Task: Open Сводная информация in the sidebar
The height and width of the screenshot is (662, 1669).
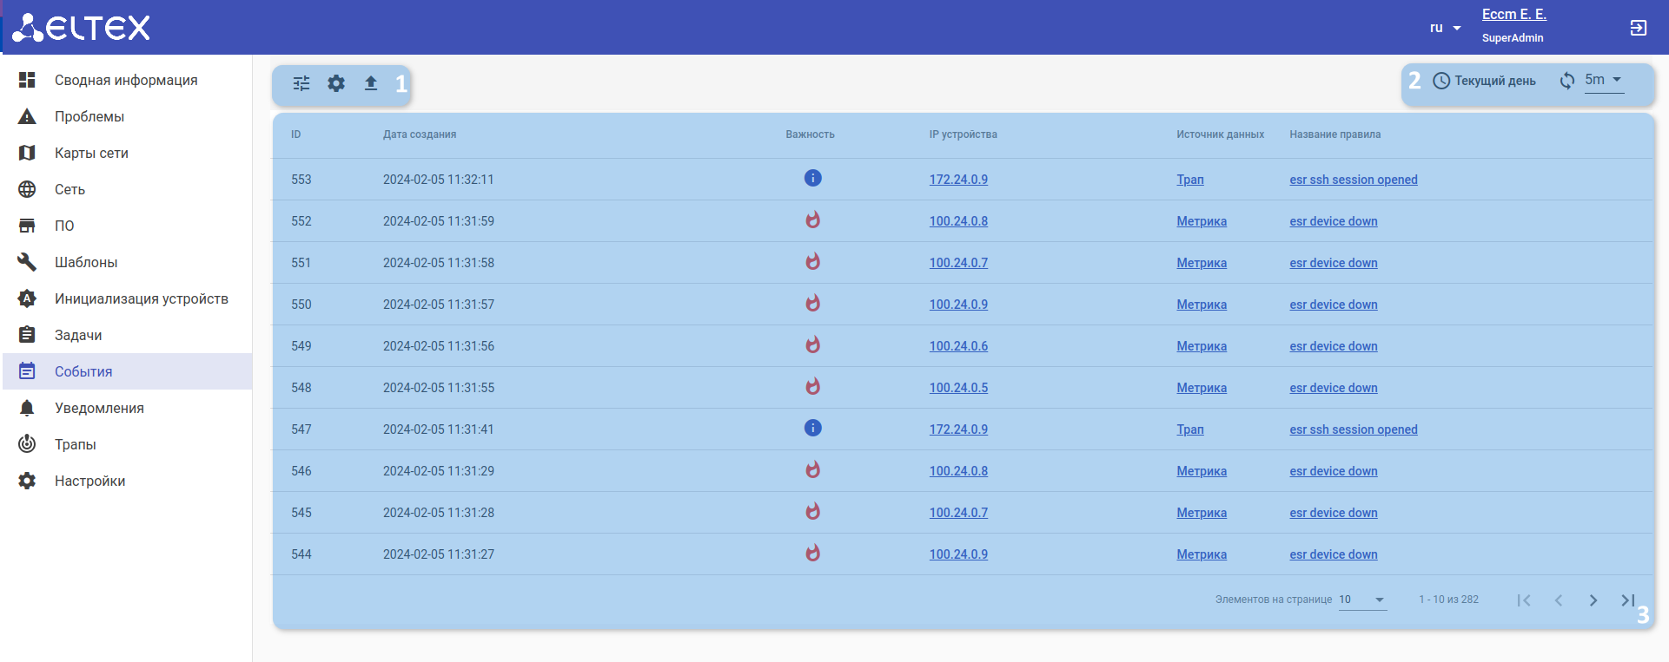Action: click(127, 80)
